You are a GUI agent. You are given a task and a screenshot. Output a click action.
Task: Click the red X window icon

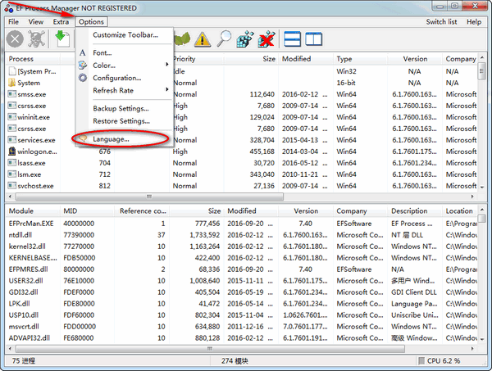[266, 38]
